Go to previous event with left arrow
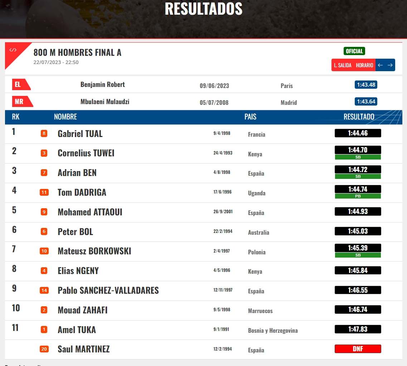This screenshot has width=407, height=366. (381, 65)
